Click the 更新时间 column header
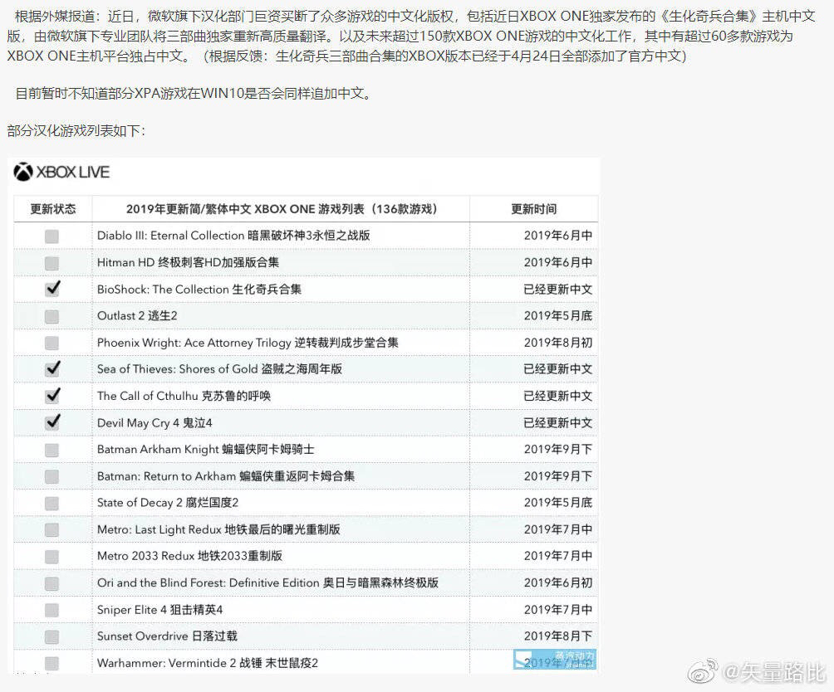Screen dimensions: 834x692 point(533,209)
